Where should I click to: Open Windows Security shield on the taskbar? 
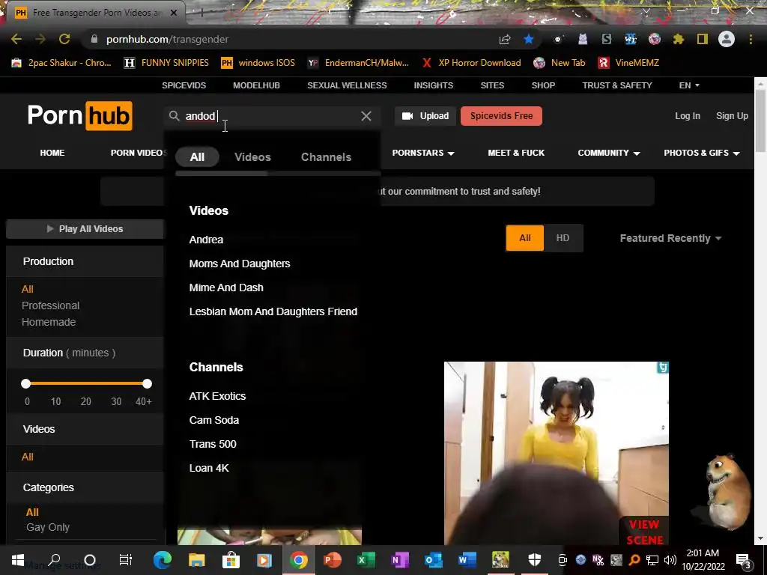tap(535, 560)
